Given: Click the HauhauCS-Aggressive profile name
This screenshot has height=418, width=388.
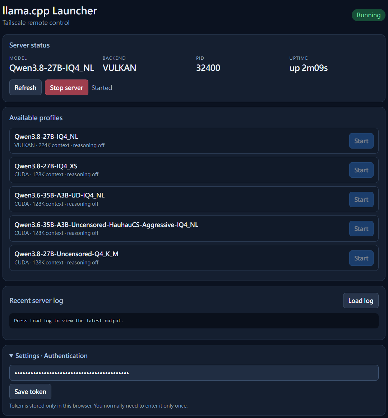Looking at the screenshot, I should pos(106,225).
